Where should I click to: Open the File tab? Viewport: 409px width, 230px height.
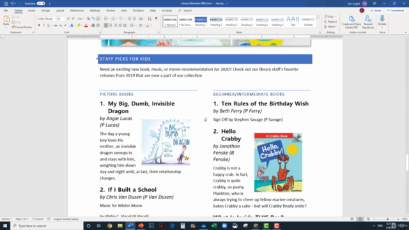click(6, 11)
